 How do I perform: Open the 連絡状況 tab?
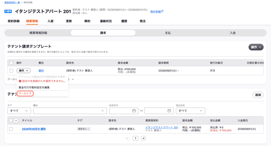coord(106,21)
